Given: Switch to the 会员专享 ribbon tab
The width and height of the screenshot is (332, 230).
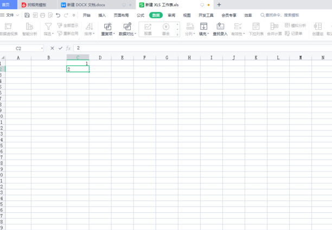Looking at the screenshot, I should tap(229, 15).
